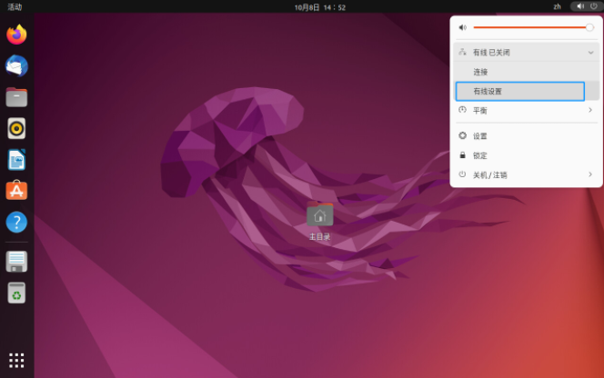This screenshot has width=604, height=378.
Task: Open the Help icon in dock
Action: point(16,222)
